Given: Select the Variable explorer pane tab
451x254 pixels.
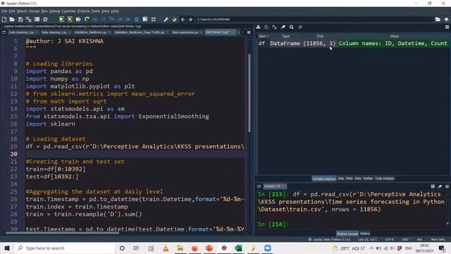Looking at the screenshot, I should coord(324,179).
